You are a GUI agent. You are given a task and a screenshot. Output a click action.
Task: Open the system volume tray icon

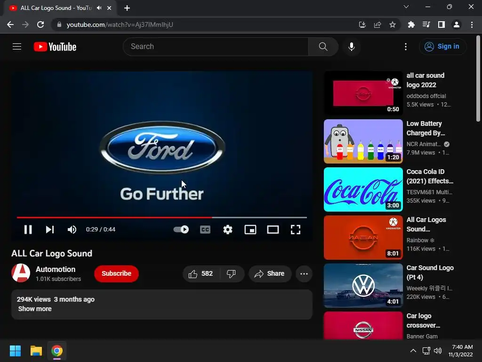click(x=438, y=351)
